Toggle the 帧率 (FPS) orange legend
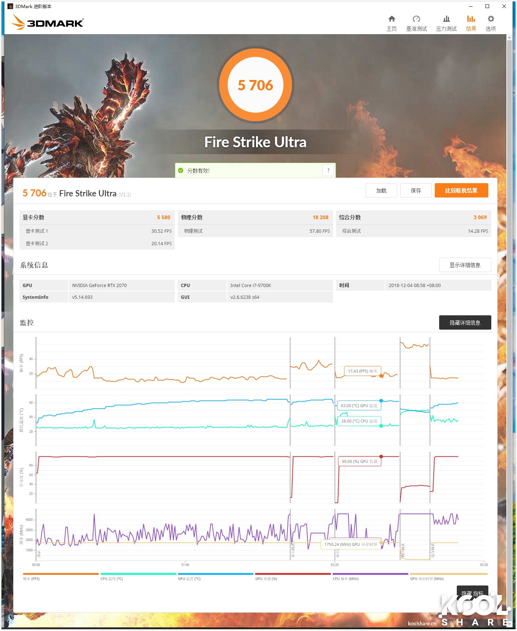The image size is (517, 631). pyautogui.click(x=61, y=577)
